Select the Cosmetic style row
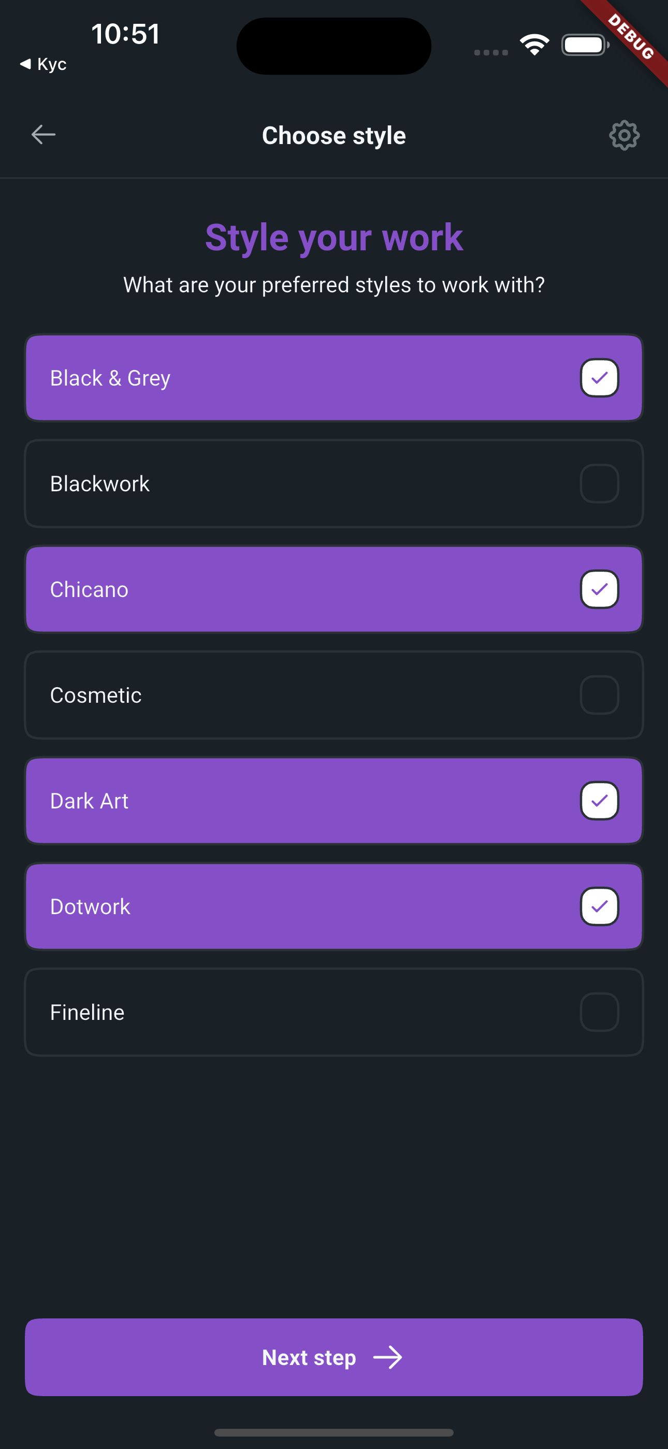 [334, 694]
